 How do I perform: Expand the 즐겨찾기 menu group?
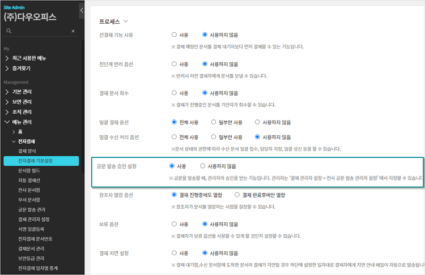[x=7, y=68]
